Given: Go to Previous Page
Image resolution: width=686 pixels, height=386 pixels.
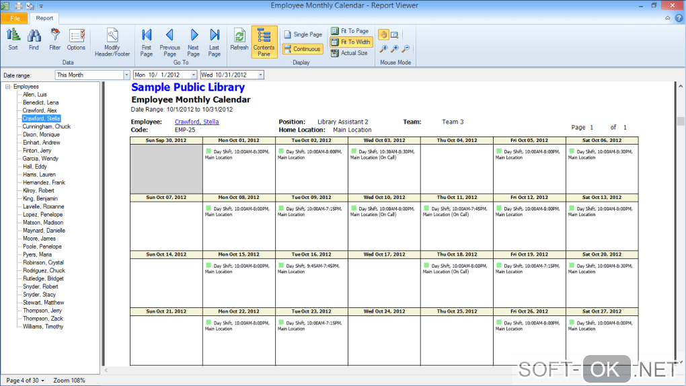Looking at the screenshot, I should (169, 42).
